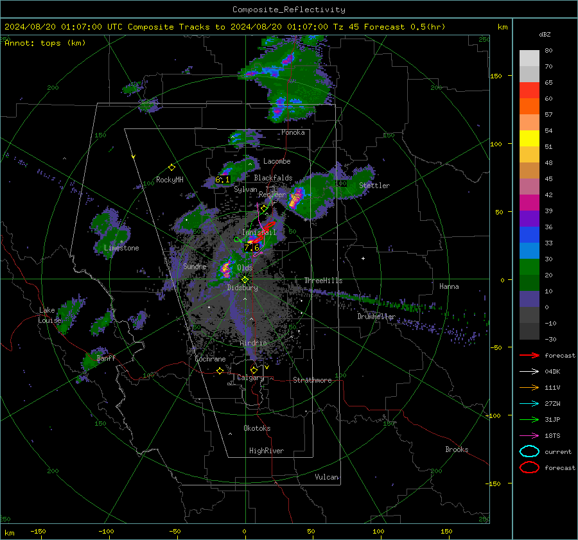Viewport: 578px width, 540px height.
Task: Pick the orange 57-60 dBZ color swatch
Action: point(529,107)
